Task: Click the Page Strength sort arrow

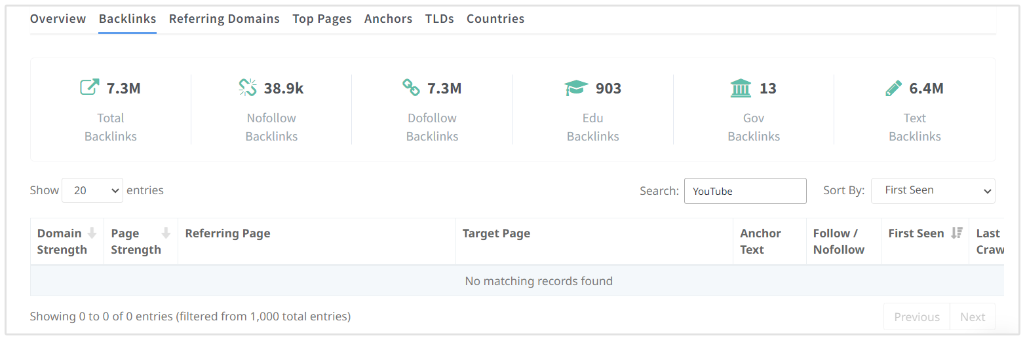Action: point(166,233)
